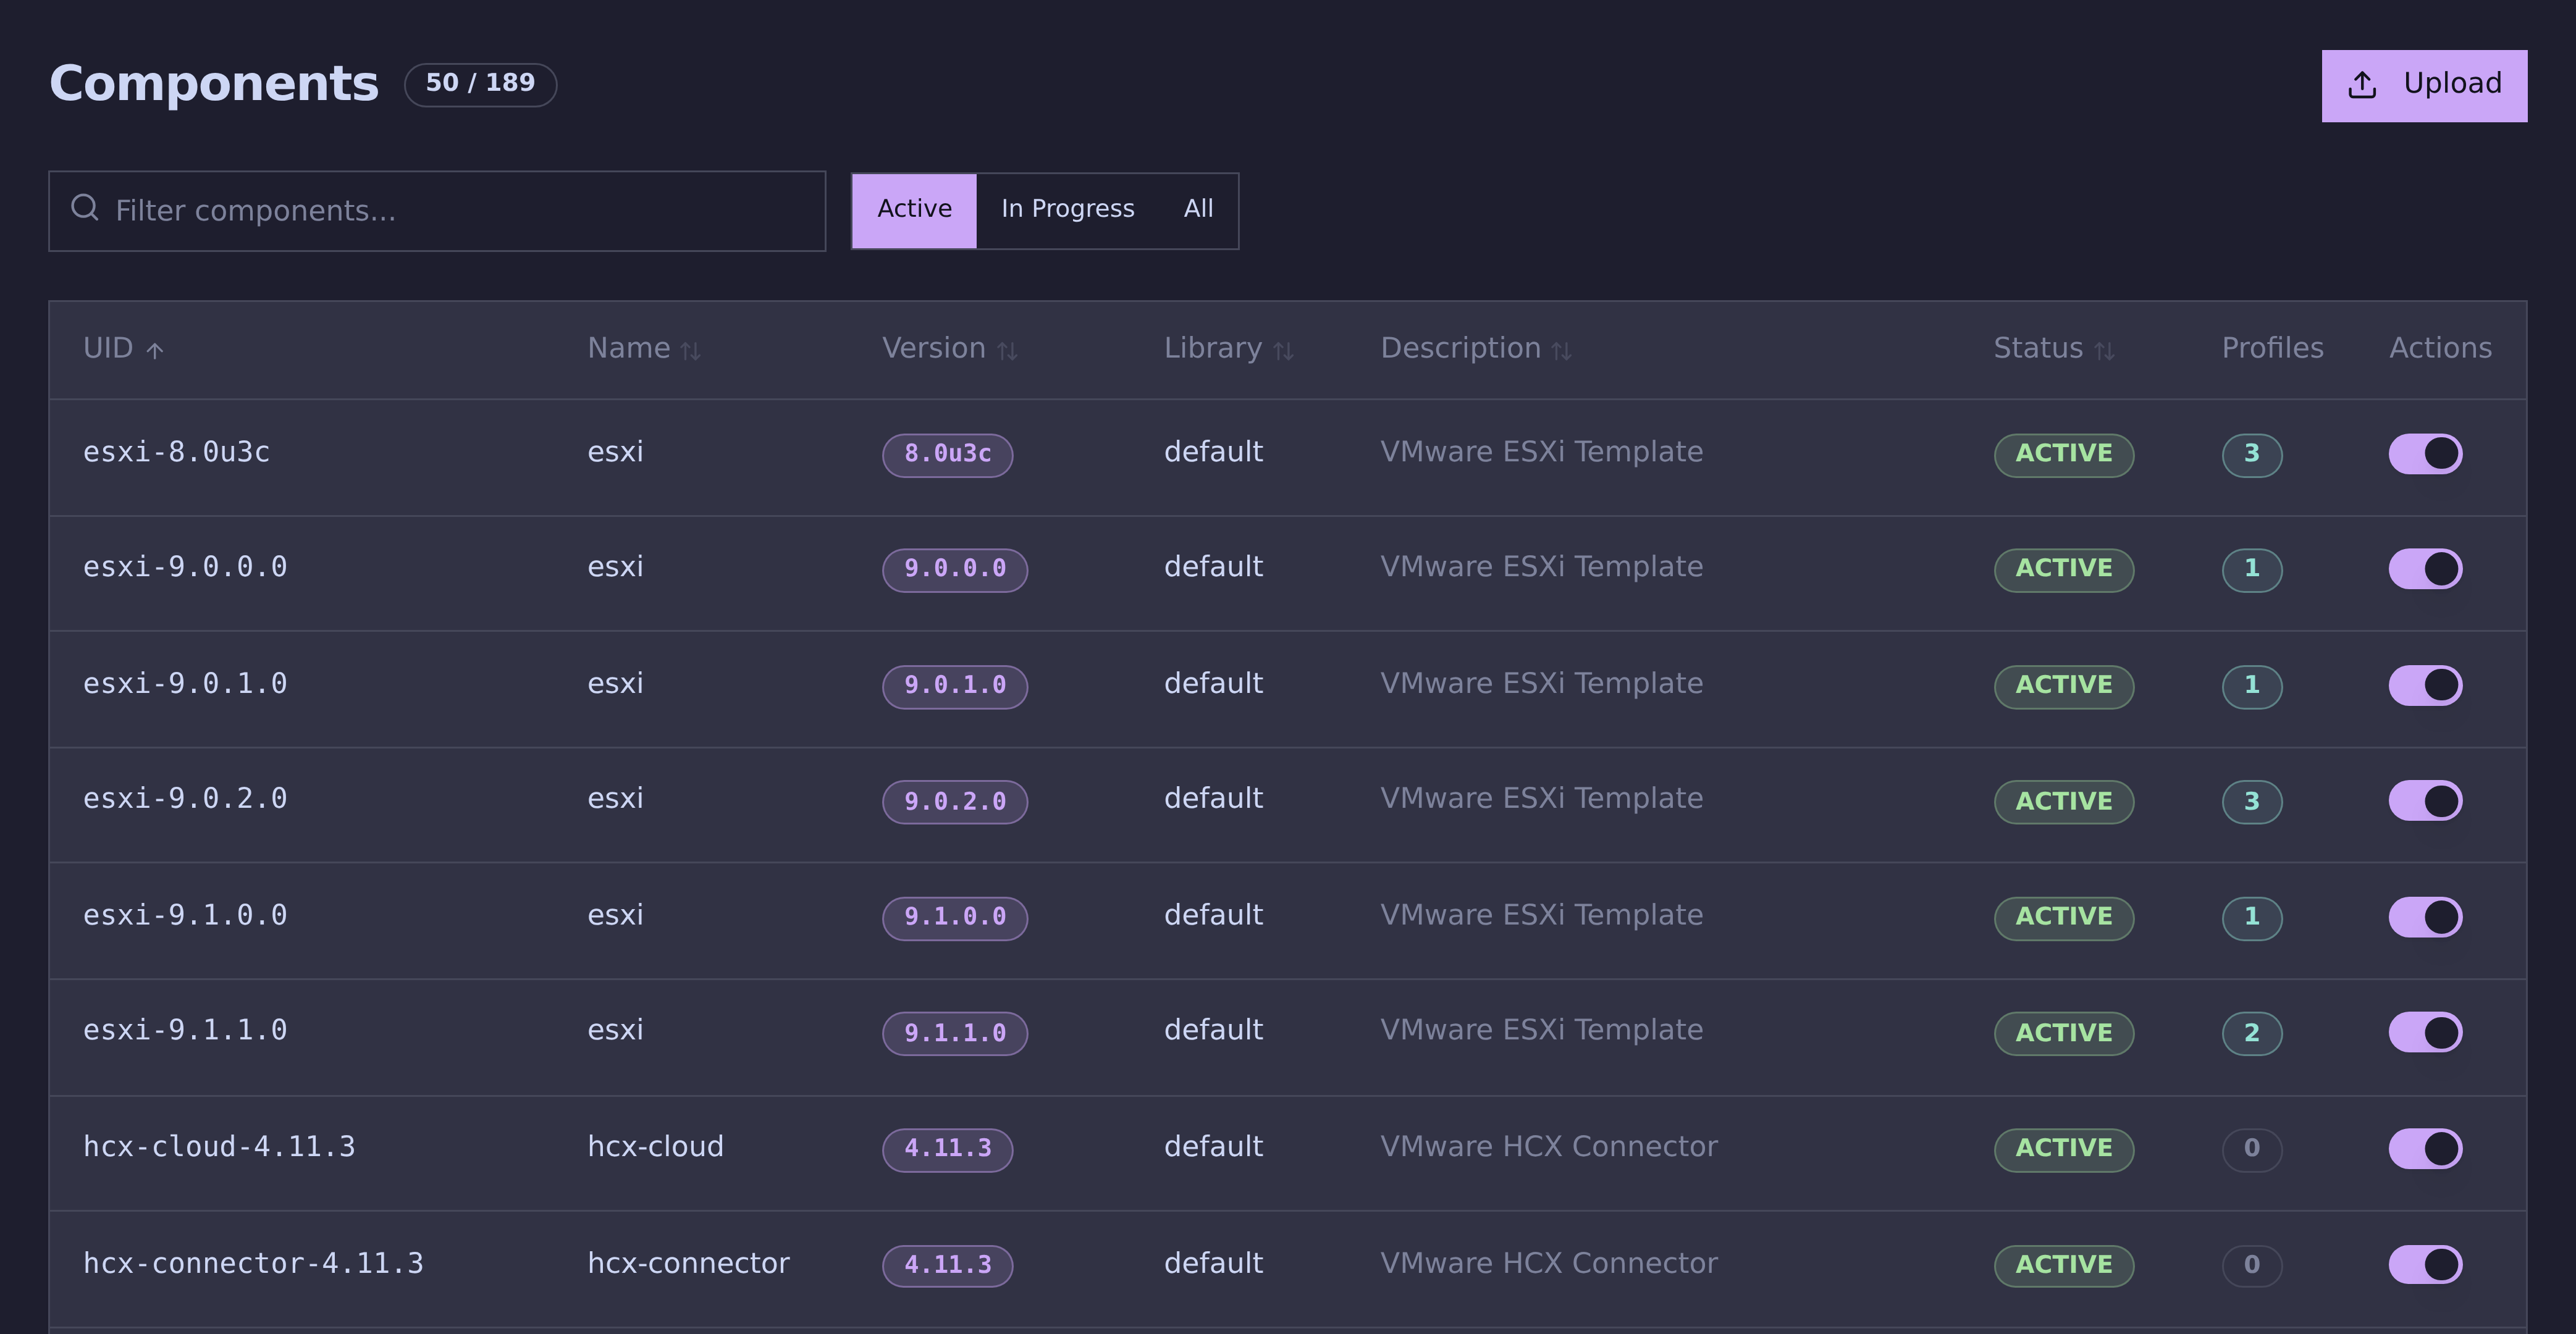Disable the esxi-9.0.1.0 switch
The width and height of the screenshot is (2576, 1334).
2425,685
